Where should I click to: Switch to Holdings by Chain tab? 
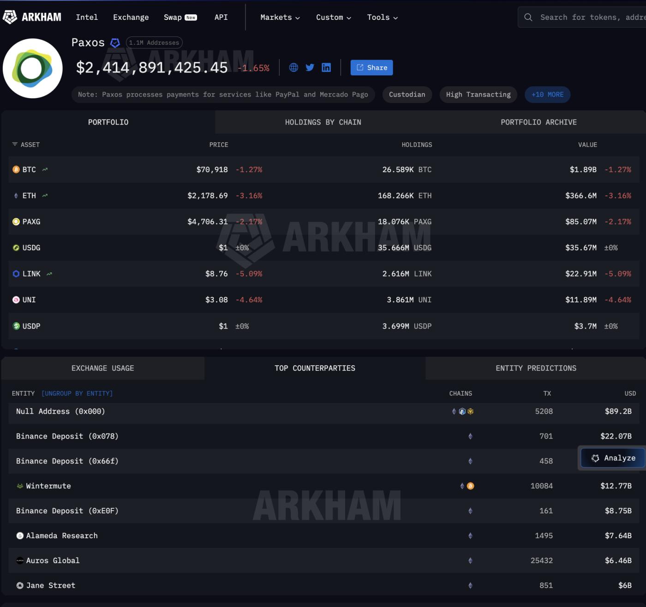[x=323, y=122]
